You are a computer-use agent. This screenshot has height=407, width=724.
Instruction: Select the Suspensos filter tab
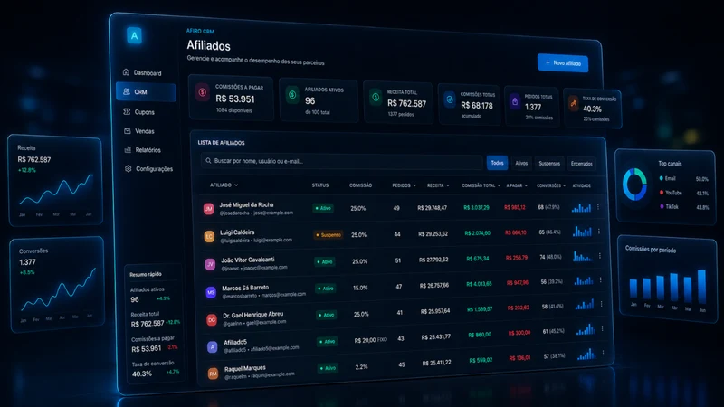(549, 164)
